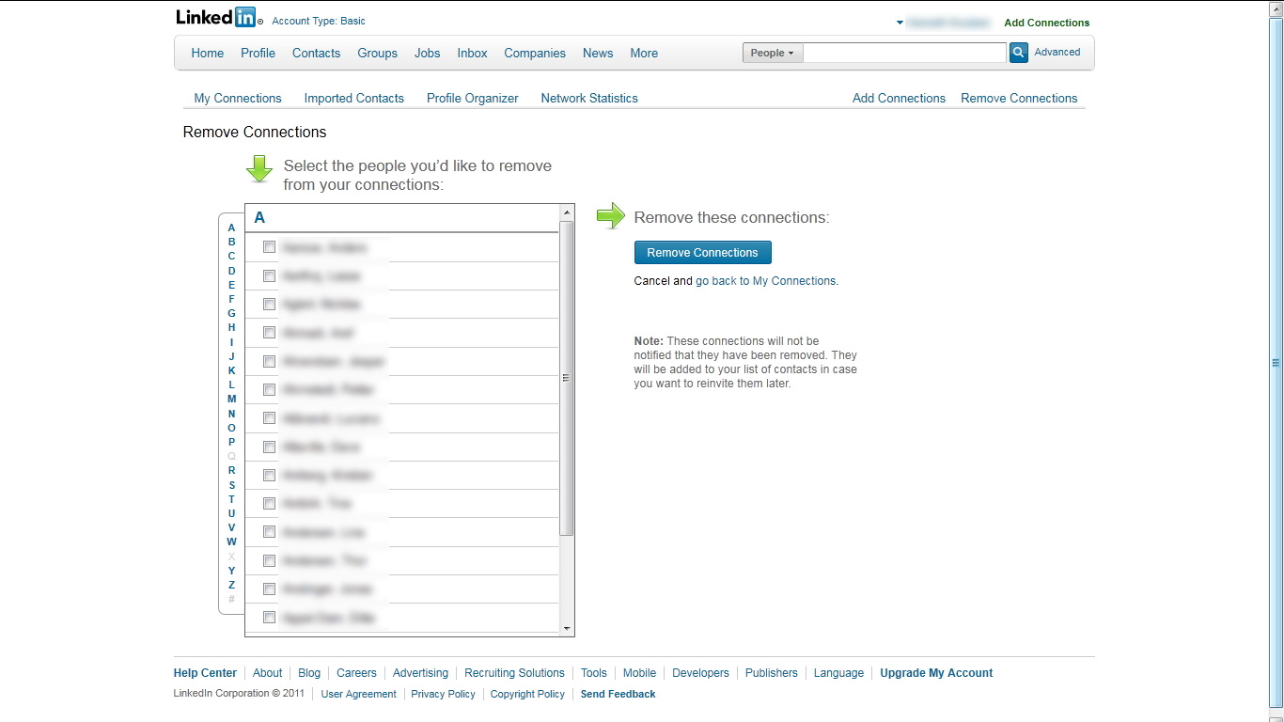This screenshot has width=1284, height=722.
Task: Click the connections list scrollbar thumb
Action: pos(567,378)
